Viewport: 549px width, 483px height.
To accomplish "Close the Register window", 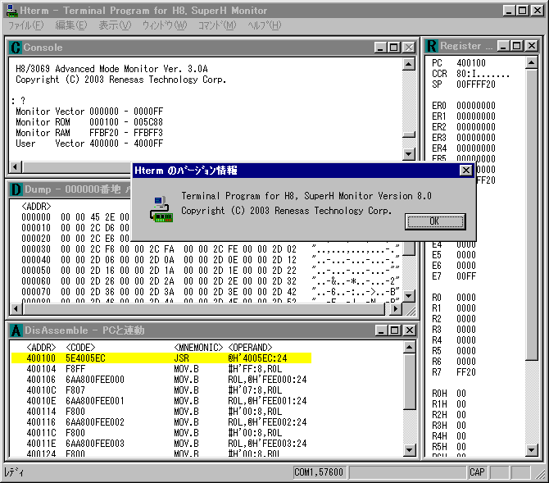I will (x=532, y=46).
